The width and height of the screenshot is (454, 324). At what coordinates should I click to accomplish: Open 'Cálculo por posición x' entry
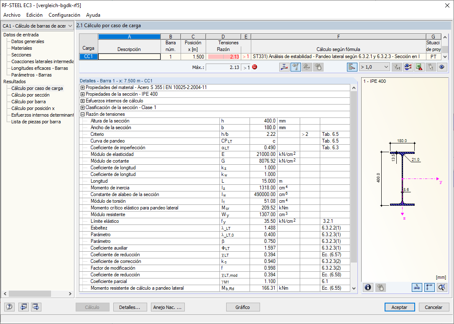33,108
